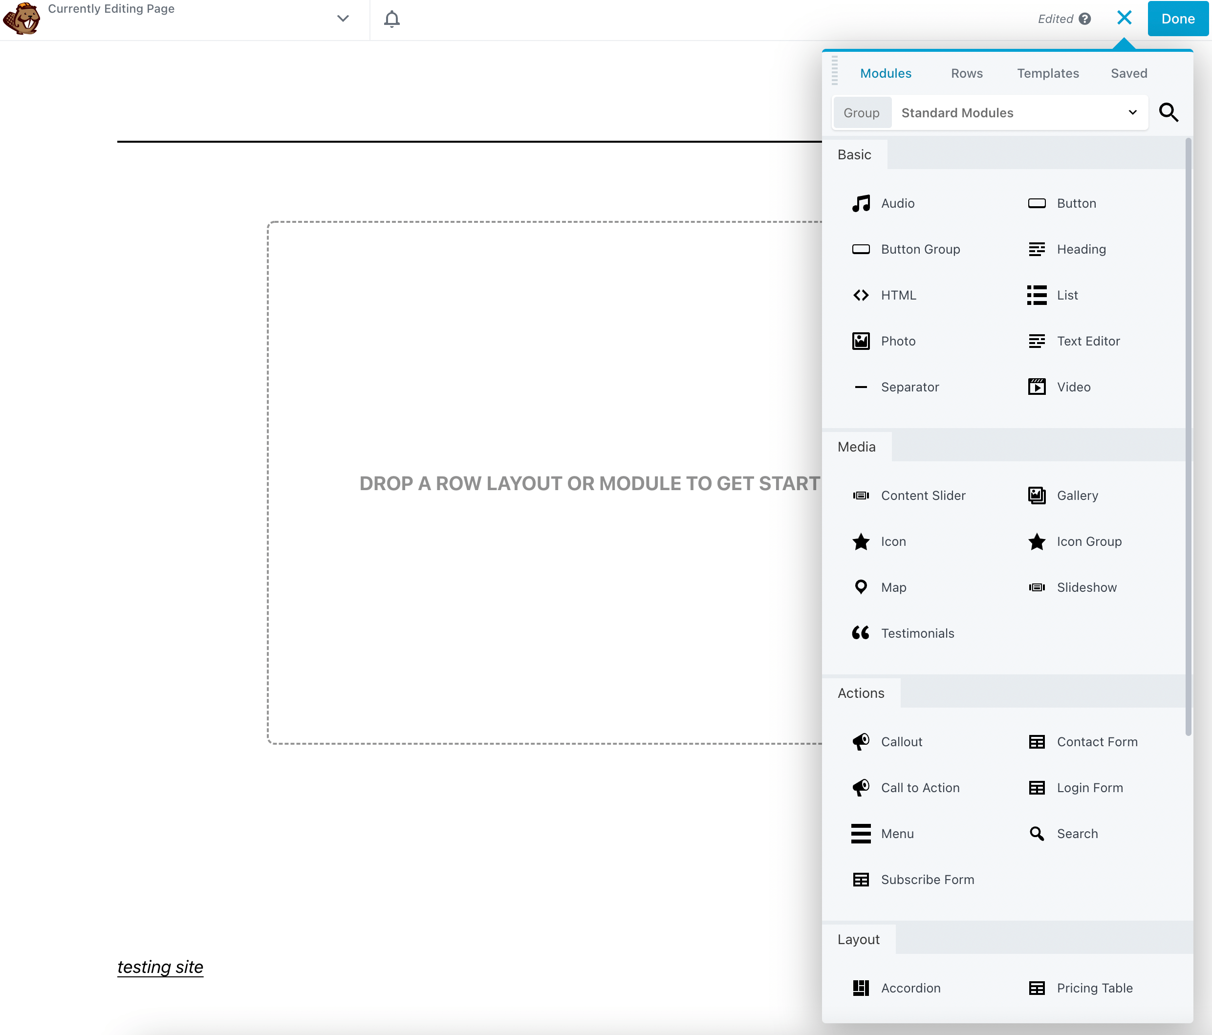Screen dimensions: 1212x1035
Task: Click the Photo module icon
Action: point(861,341)
